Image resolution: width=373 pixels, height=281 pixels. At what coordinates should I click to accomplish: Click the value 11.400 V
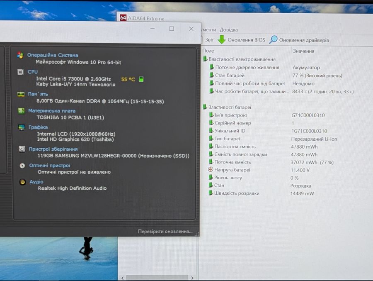[x=300, y=170]
